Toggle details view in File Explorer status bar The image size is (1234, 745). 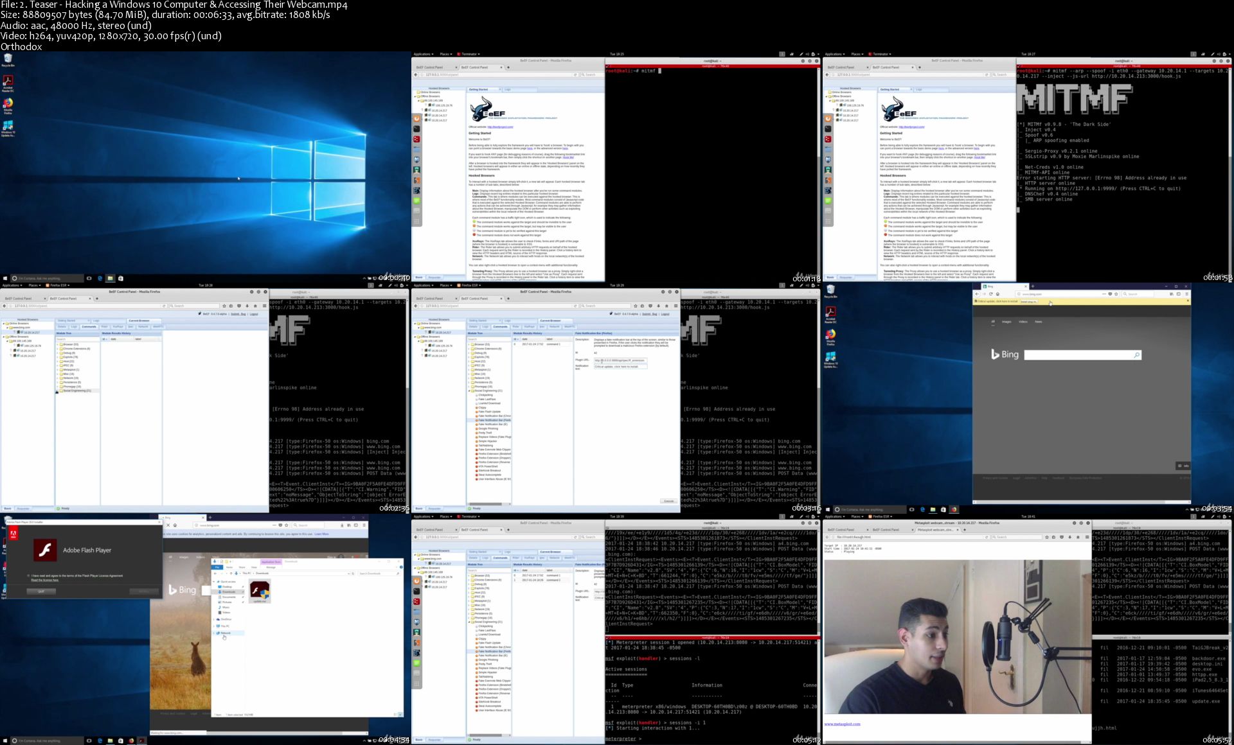tap(395, 715)
